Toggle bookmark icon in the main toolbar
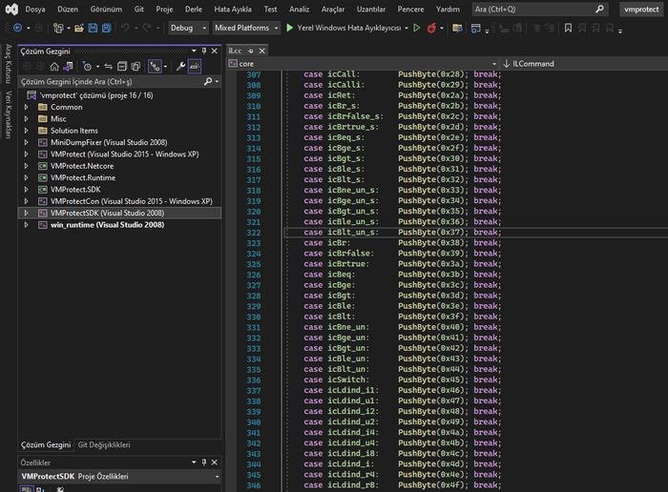Image resolution: width=668 pixels, height=492 pixels. pyautogui.click(x=568, y=28)
